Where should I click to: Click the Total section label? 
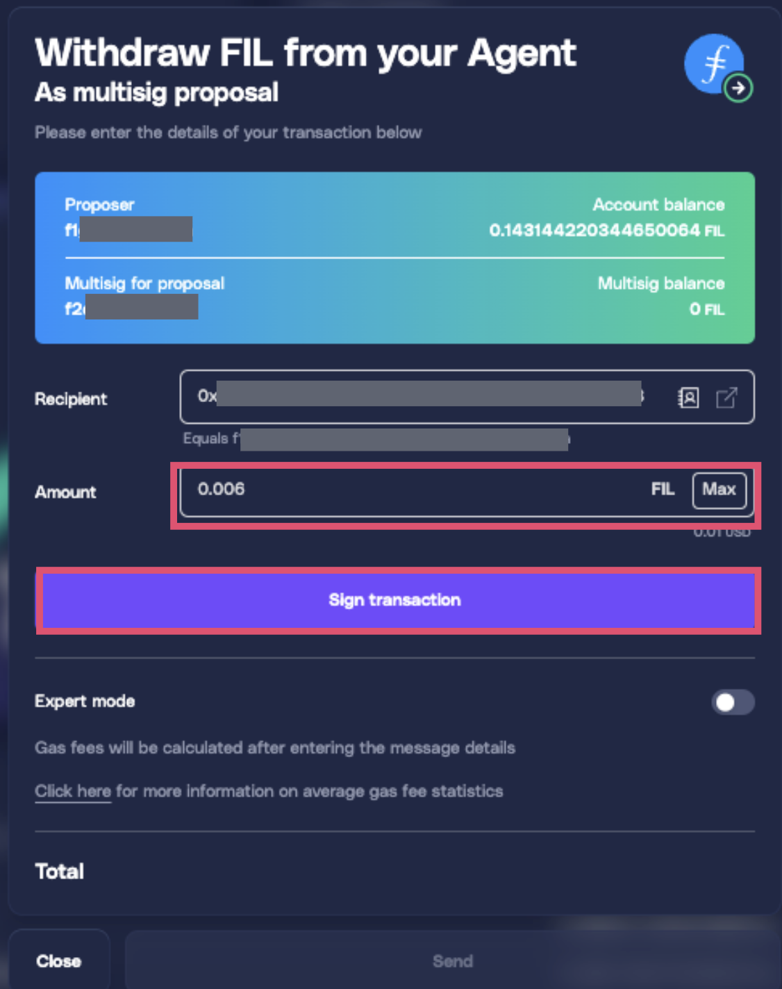coord(59,872)
